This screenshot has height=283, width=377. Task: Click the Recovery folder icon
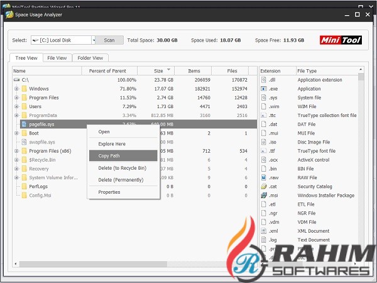coord(24,169)
